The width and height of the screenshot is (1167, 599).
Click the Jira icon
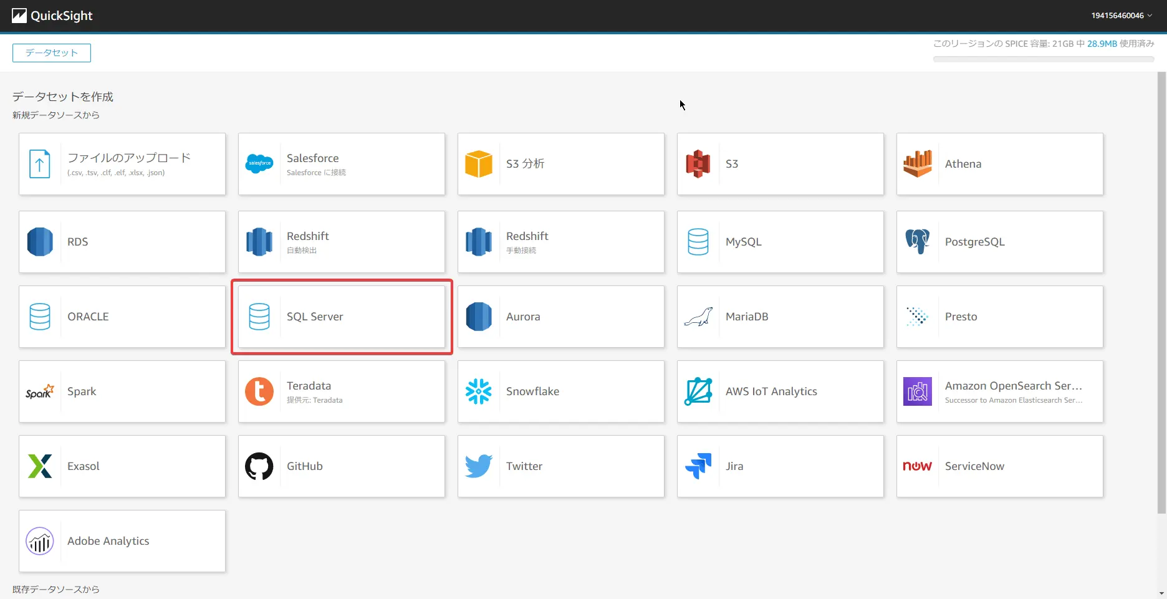point(698,466)
